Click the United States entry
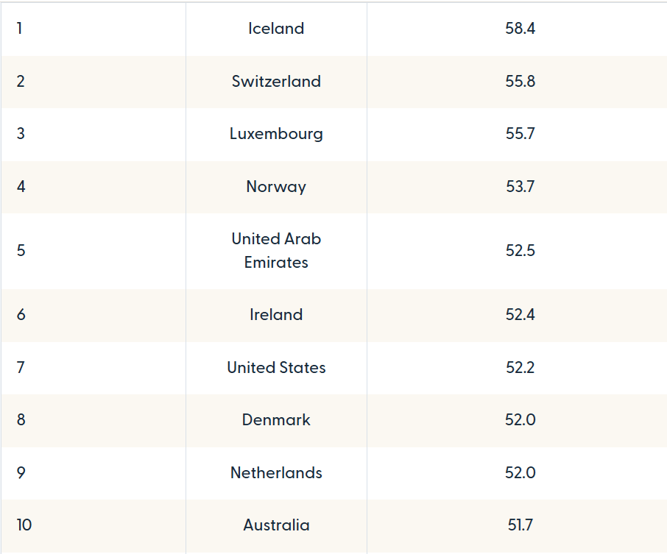 click(276, 367)
